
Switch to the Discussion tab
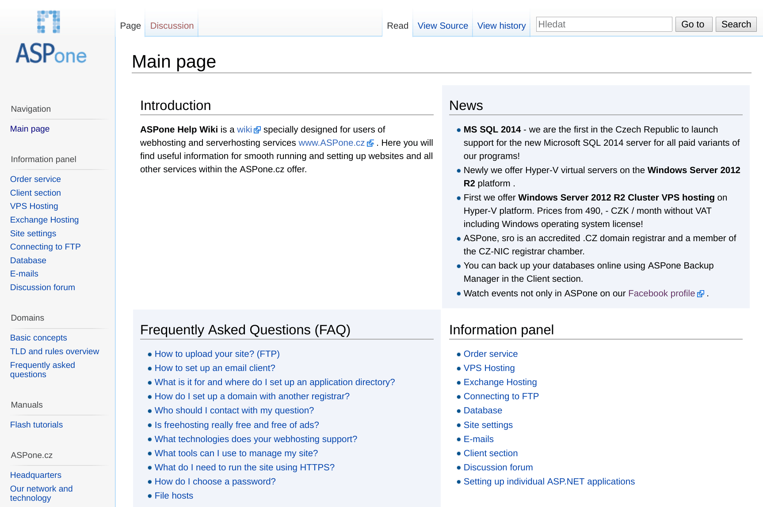tap(172, 26)
